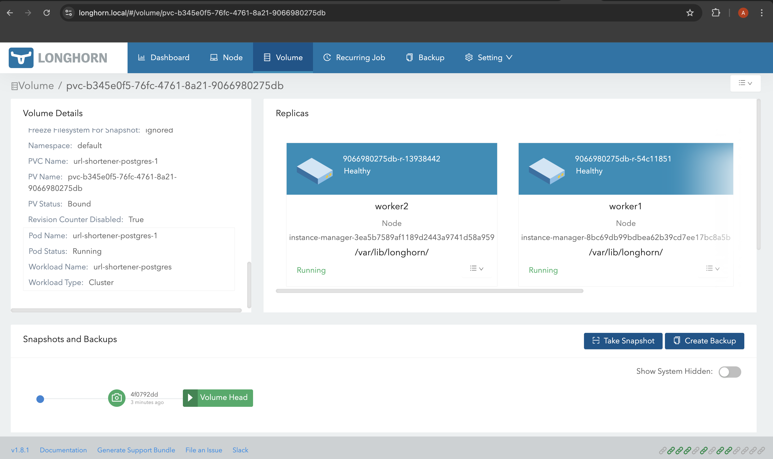Click the Longhorn logo
Screen dimensions: 773x459
point(58,58)
